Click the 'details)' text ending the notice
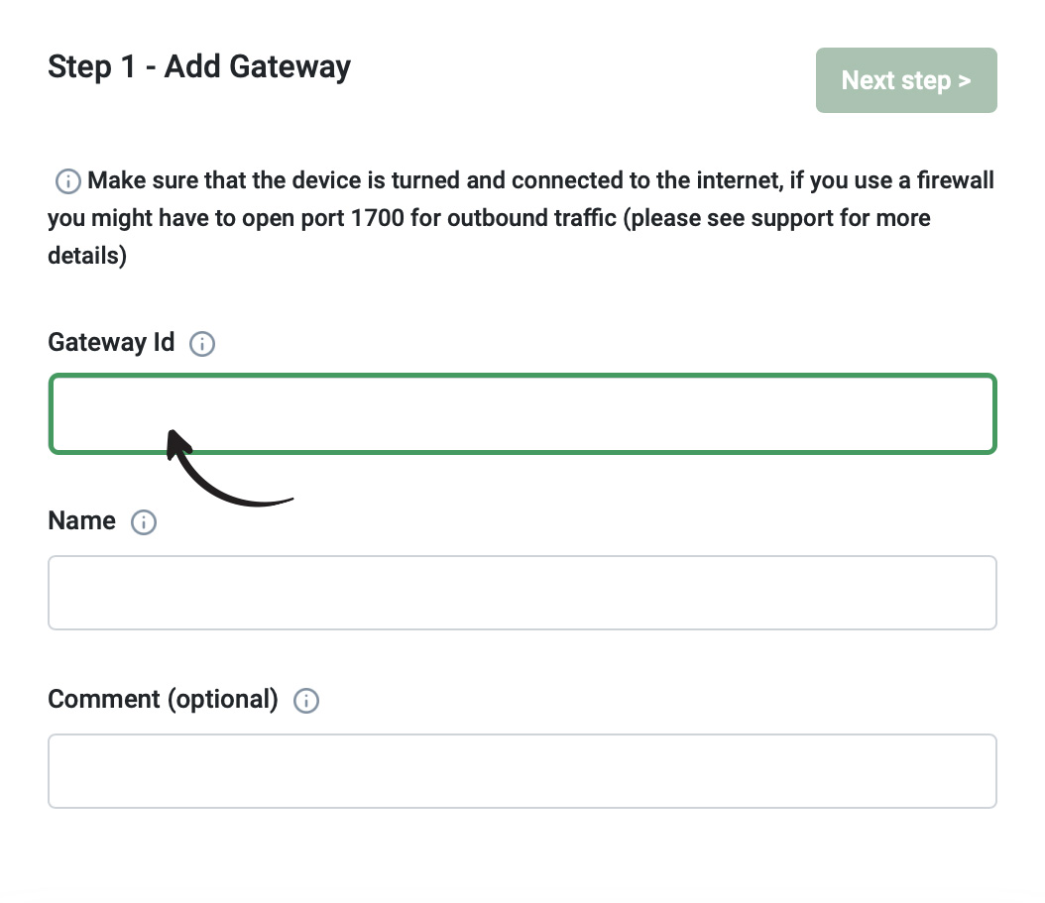 [x=87, y=256]
